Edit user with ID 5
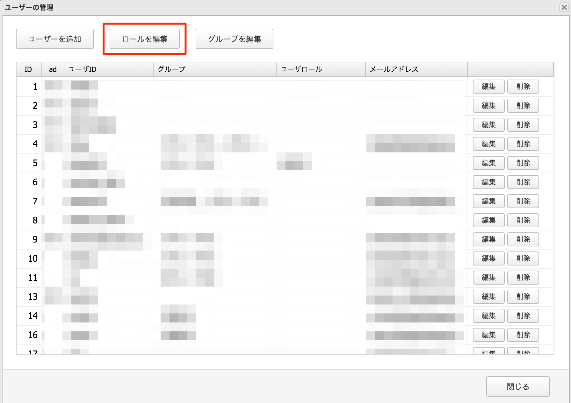571x403 pixels. click(489, 163)
